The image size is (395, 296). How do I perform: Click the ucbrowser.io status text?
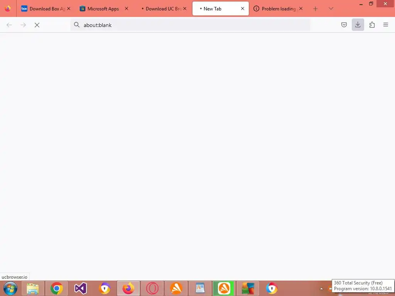tap(14, 277)
